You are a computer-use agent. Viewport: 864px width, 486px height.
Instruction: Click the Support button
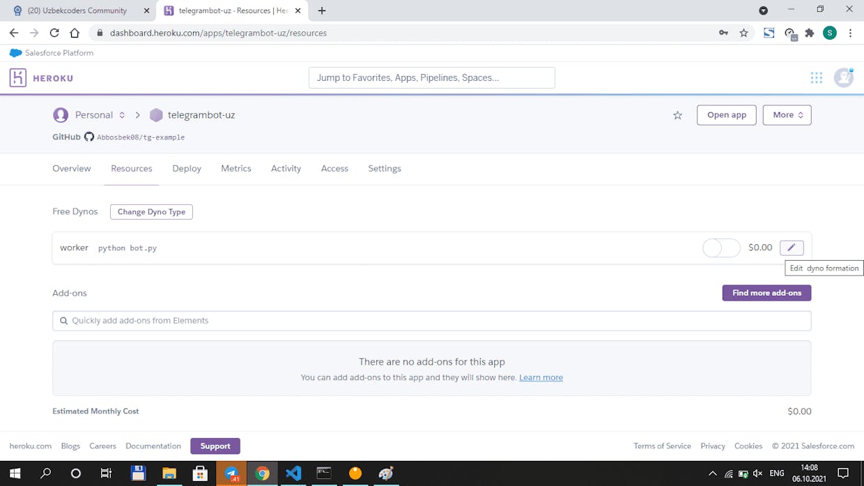215,446
